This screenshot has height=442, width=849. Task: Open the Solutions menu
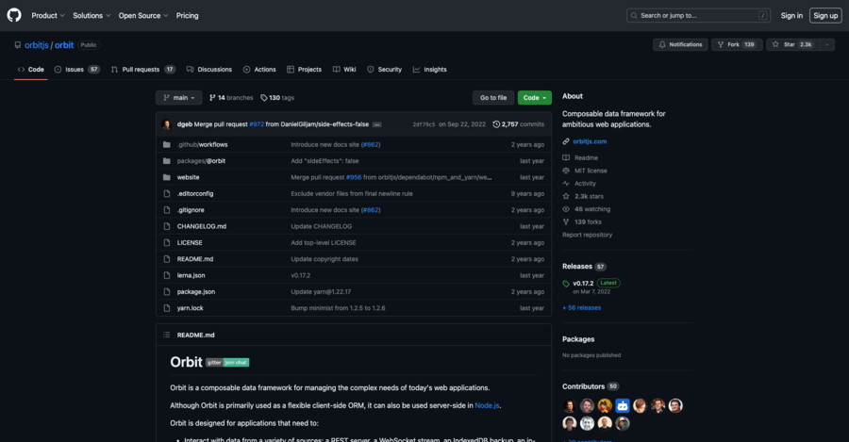(92, 16)
